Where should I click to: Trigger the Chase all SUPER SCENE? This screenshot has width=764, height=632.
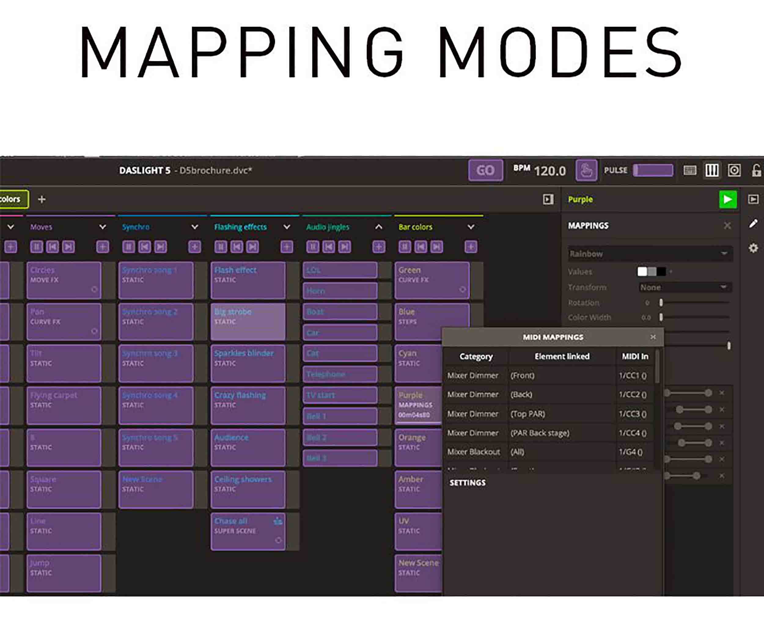(x=248, y=531)
